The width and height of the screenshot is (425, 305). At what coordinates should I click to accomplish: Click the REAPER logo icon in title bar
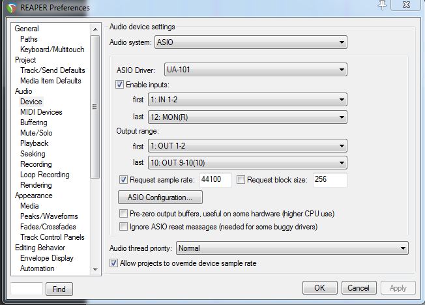(12, 8)
